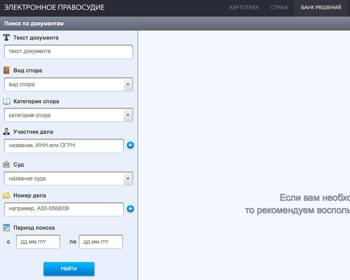
Task: Click the 'Вид спора' label
Action: 28,71
